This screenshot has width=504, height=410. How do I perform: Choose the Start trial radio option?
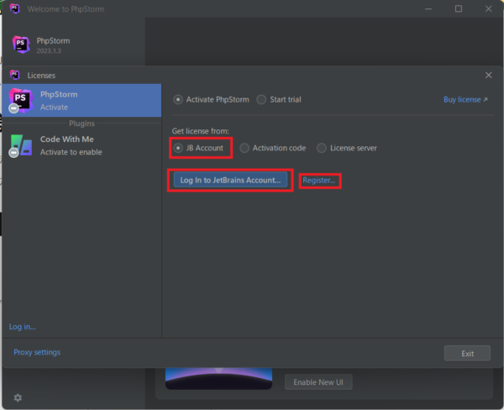[x=261, y=99]
